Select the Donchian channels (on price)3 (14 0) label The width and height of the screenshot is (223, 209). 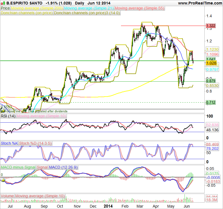tap(87, 13)
